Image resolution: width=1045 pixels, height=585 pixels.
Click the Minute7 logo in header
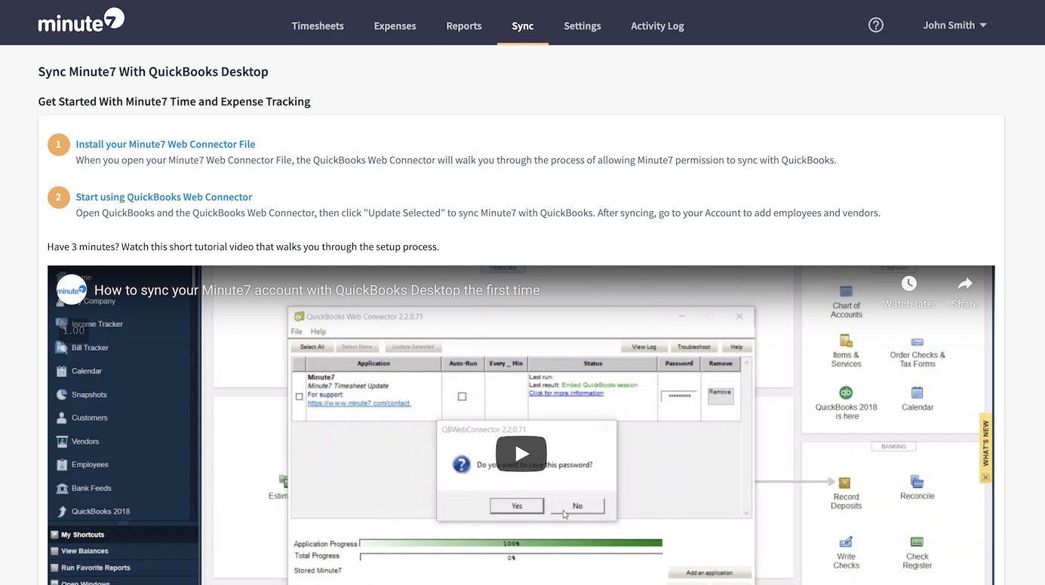[x=81, y=21]
